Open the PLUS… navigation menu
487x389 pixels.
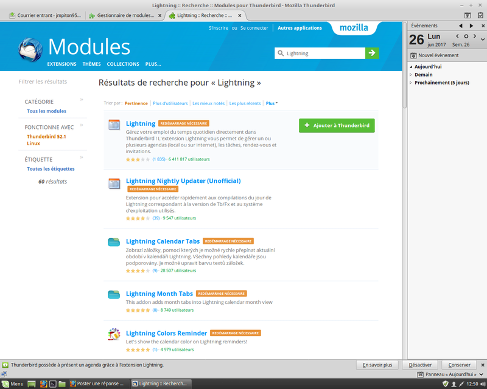[153, 64]
